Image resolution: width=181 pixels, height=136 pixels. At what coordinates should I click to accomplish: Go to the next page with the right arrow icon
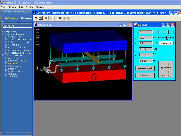click(x=69, y=18)
